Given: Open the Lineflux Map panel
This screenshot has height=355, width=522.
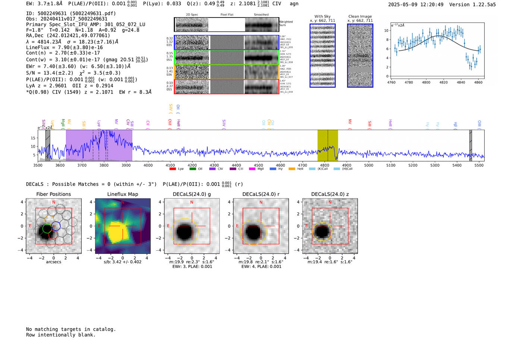Looking at the screenshot, I should coord(123,226).
